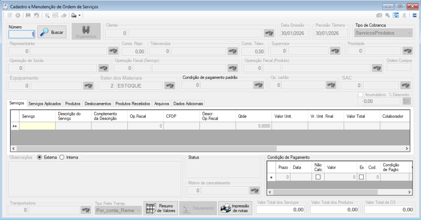Image resolution: width=421 pixels, height=220 pixels.
Task: Click the Colaborador column header
Action: pyautogui.click(x=395, y=116)
